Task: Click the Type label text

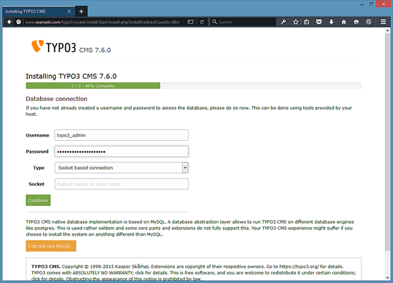Action: tap(39, 168)
